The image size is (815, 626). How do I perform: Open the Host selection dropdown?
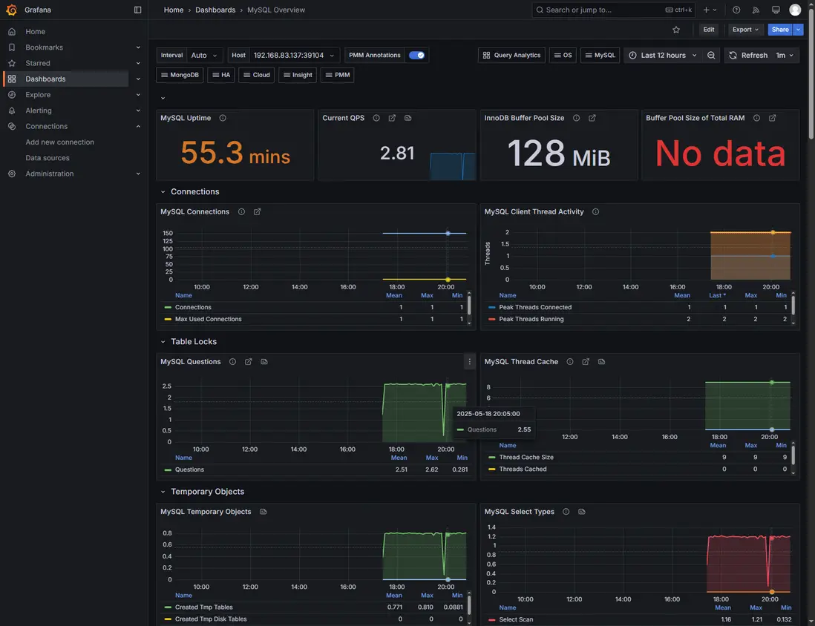[x=294, y=56]
